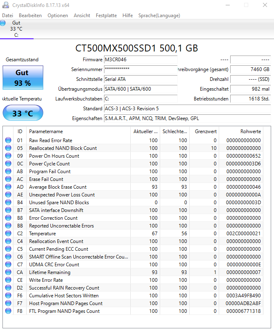This screenshot has height=330, width=274.
Task: Open the Optionen menu
Action: (58, 16)
